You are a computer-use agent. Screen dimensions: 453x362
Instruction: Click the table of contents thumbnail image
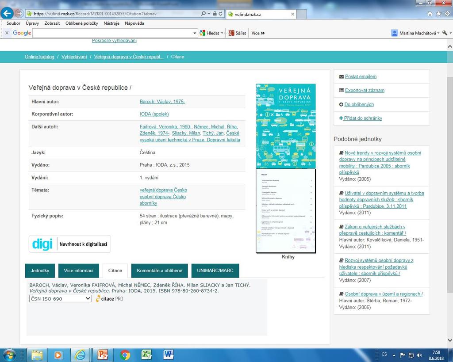(286, 211)
